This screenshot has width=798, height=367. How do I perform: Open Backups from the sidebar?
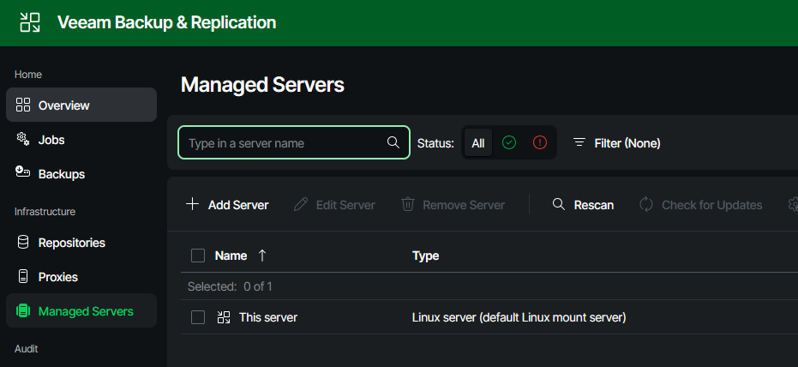(61, 174)
